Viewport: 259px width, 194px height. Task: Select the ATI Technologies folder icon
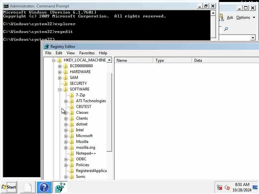pos(72,101)
